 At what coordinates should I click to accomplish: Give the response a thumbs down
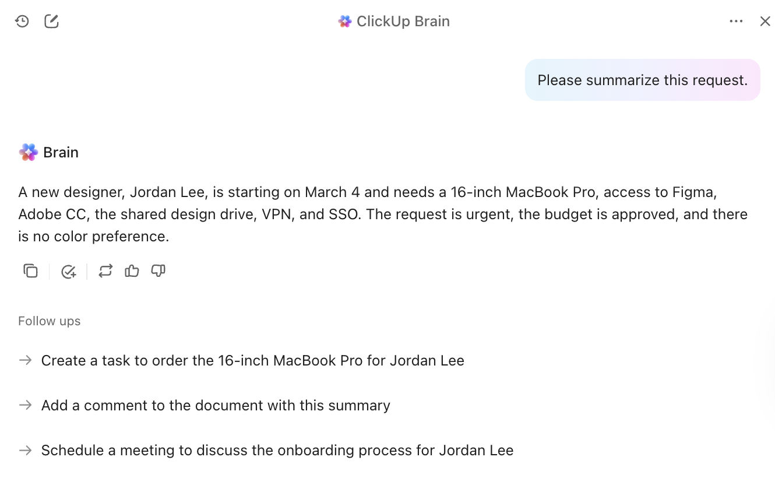[158, 270]
